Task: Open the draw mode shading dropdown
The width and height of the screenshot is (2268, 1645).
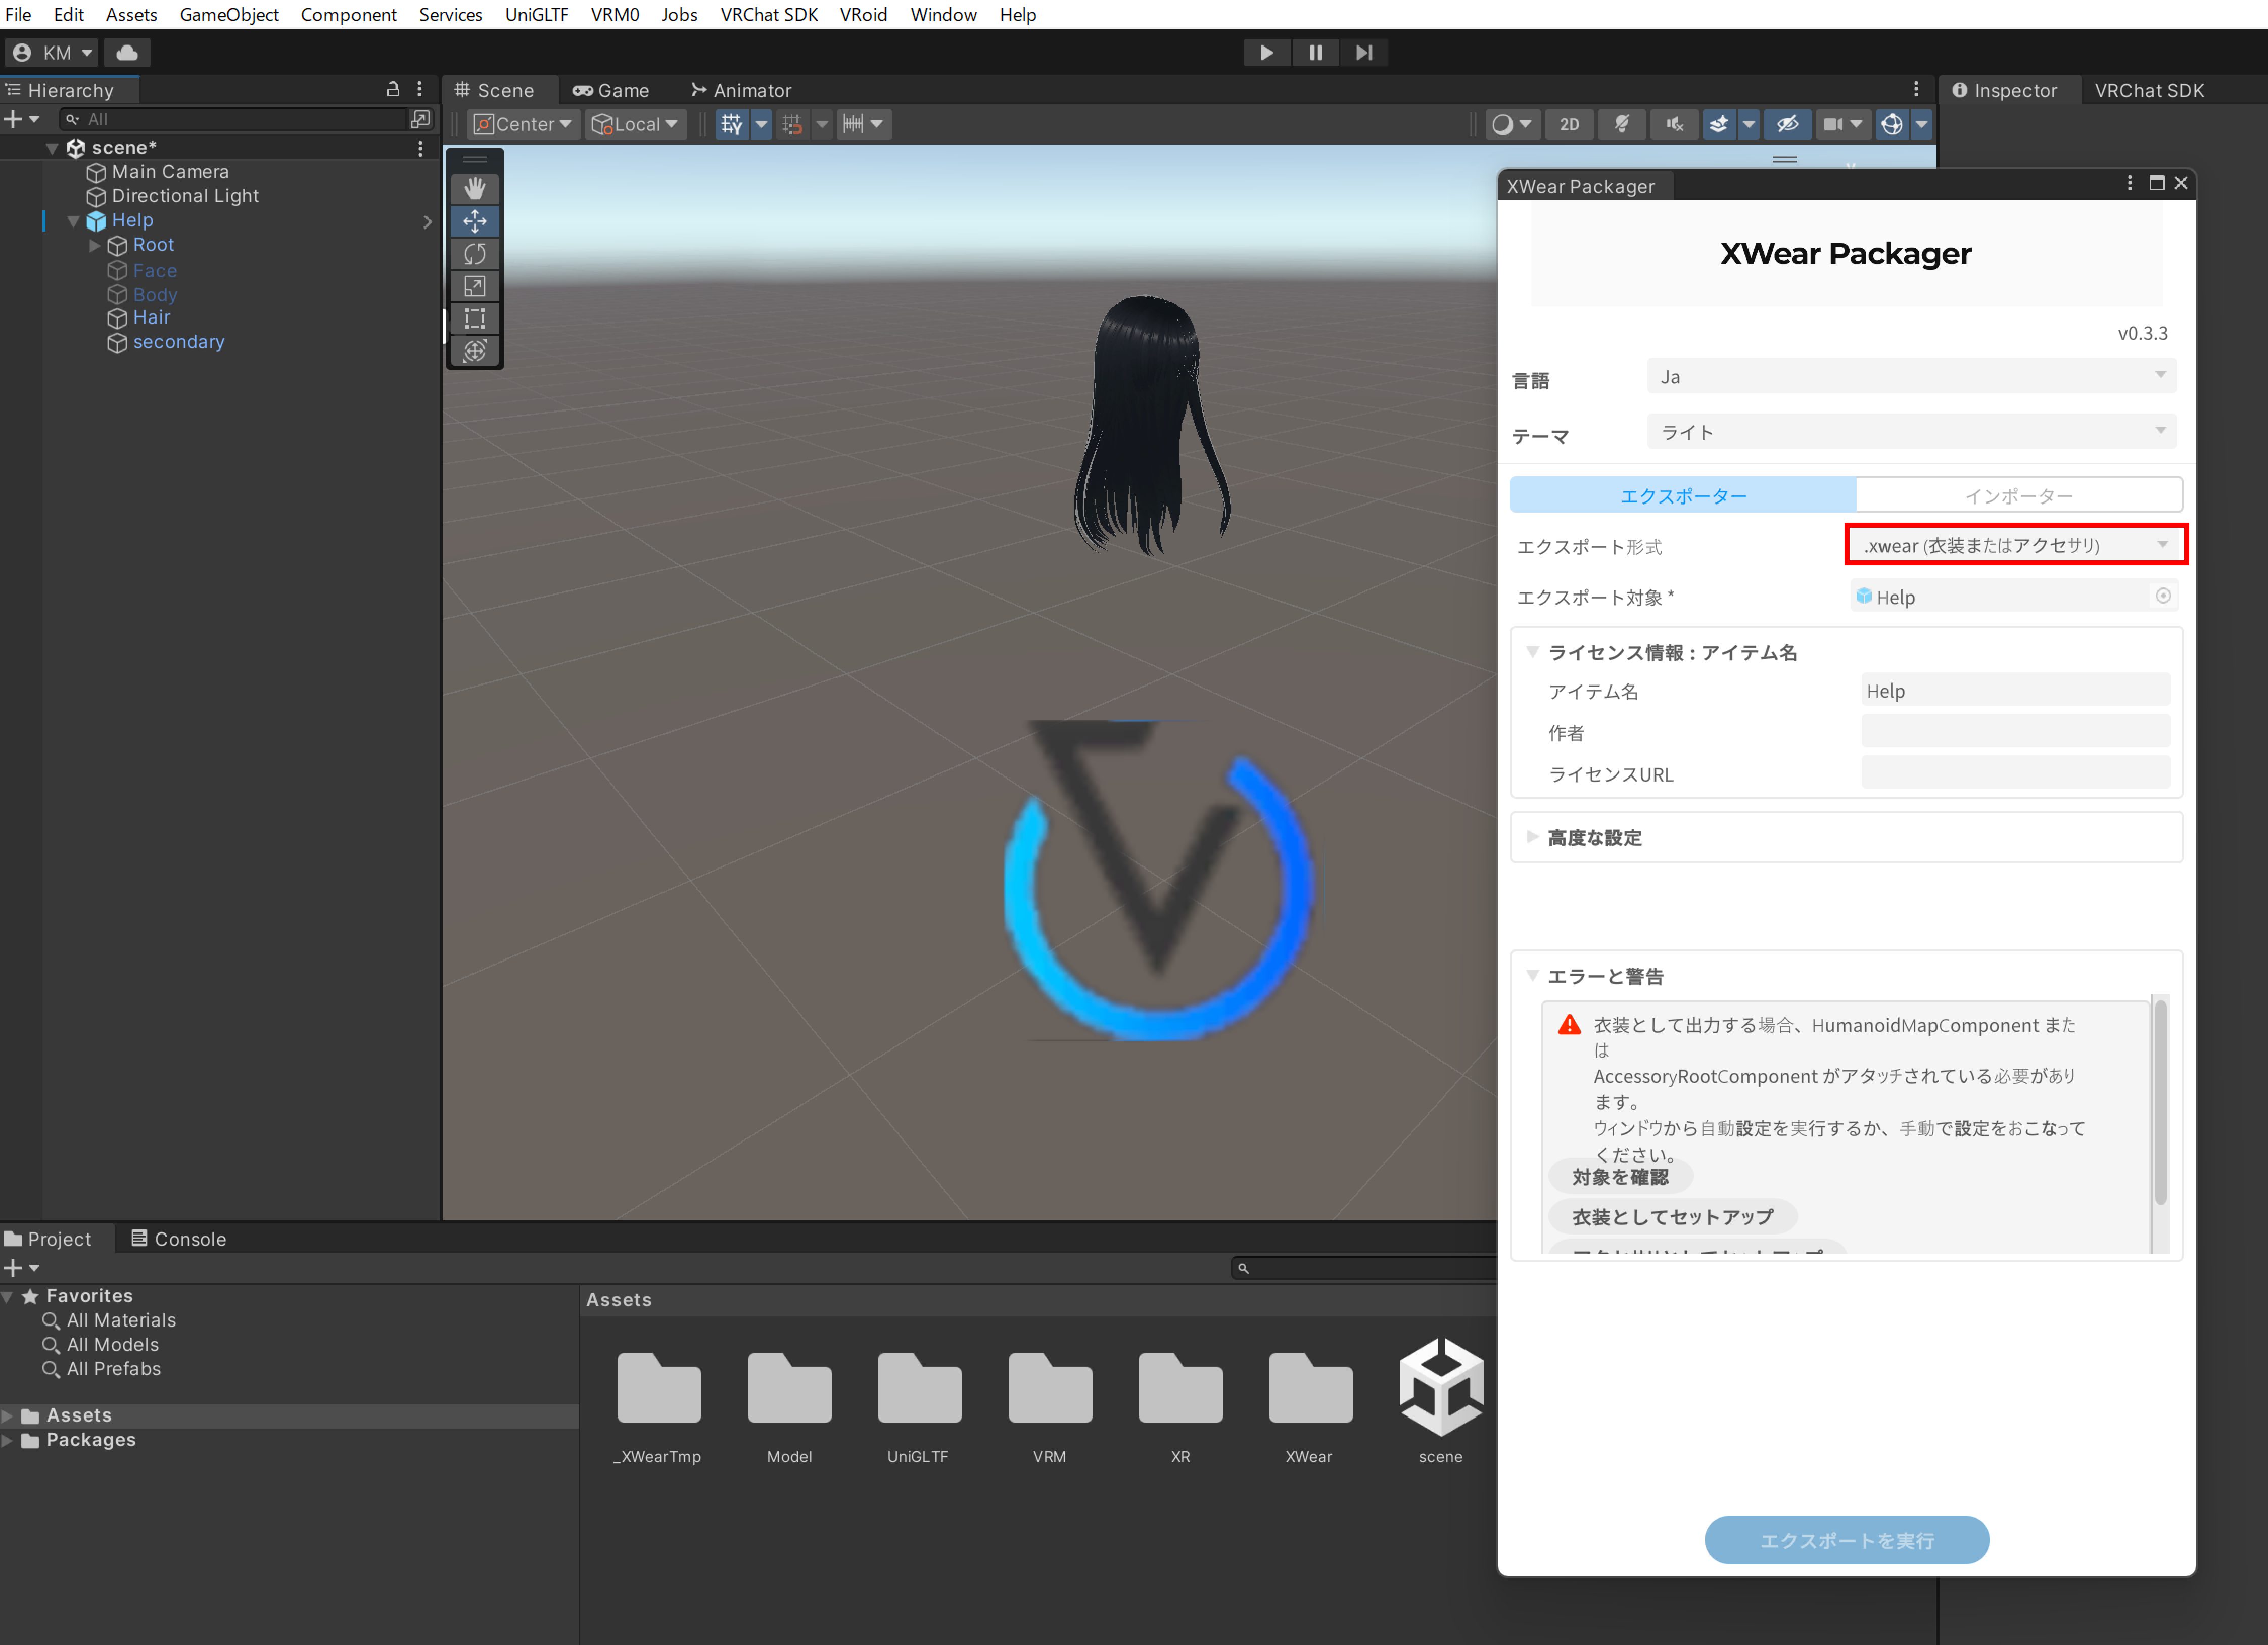Action: coord(1511,124)
